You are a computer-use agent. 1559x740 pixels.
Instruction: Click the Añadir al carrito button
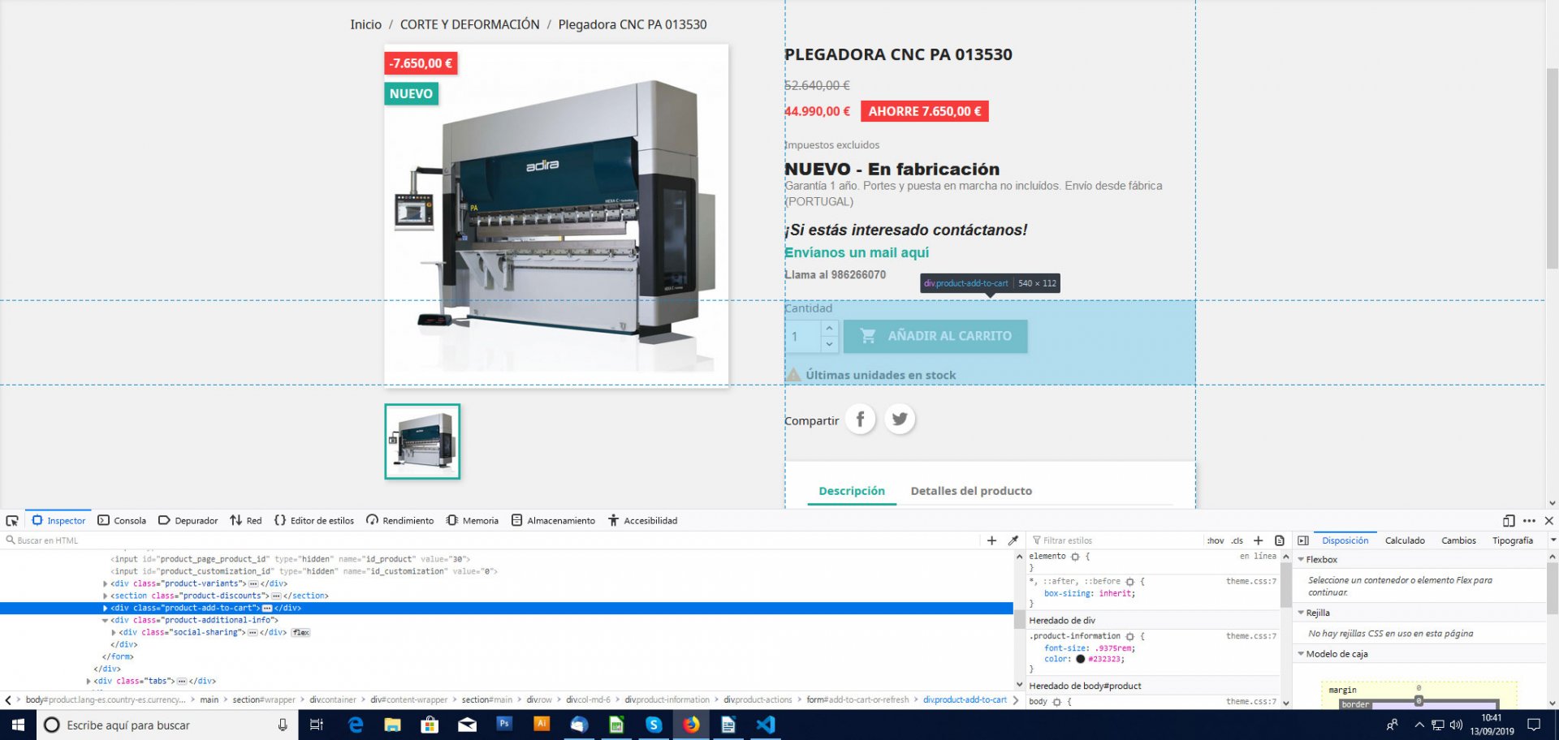935,336
